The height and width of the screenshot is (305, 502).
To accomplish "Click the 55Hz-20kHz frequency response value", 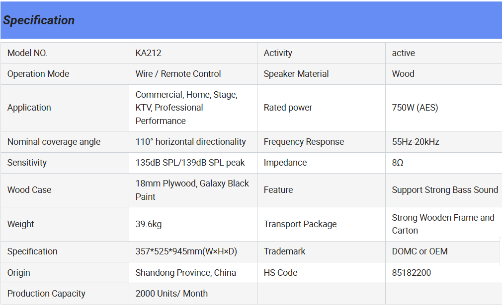I will click(x=415, y=142).
